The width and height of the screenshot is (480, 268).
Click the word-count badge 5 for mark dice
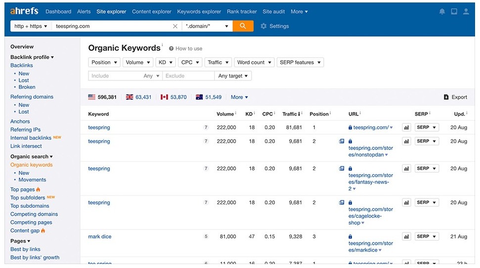(206, 236)
